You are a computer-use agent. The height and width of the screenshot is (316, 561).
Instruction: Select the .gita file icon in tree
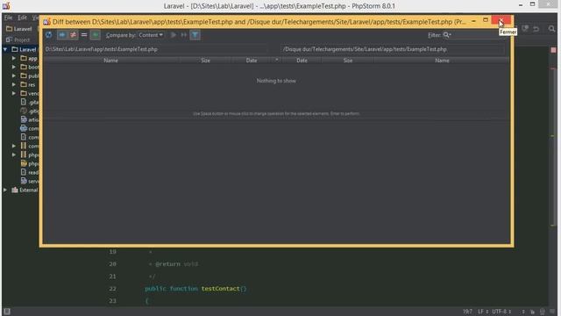(24, 102)
